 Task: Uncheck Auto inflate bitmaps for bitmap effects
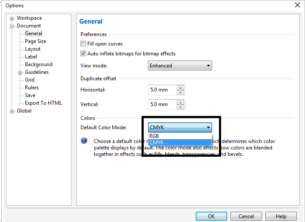[83, 54]
